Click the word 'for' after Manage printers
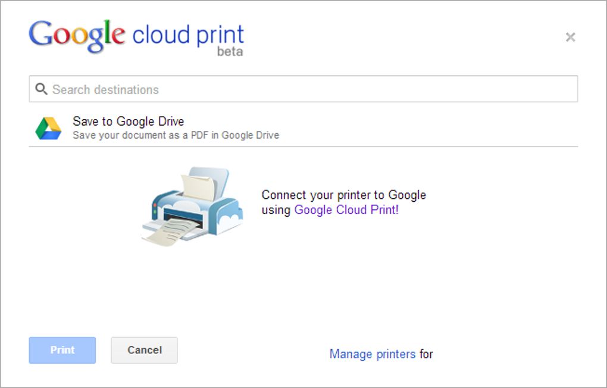This screenshot has width=607, height=388. click(x=426, y=354)
